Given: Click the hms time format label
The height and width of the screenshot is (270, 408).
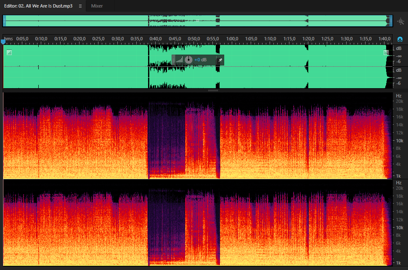Looking at the screenshot, I should [8, 39].
